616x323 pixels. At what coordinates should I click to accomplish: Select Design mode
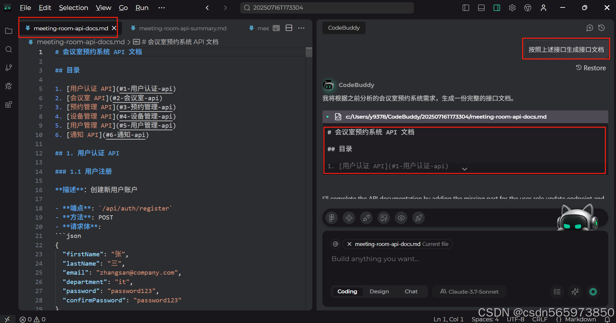[379, 291]
